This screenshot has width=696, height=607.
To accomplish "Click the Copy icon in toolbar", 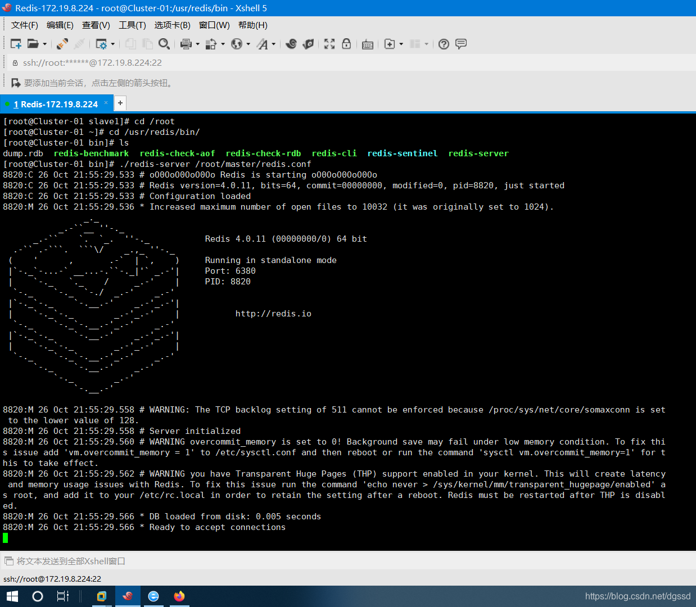I will [131, 44].
